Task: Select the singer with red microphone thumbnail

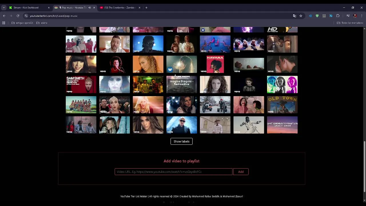Action: point(114,64)
